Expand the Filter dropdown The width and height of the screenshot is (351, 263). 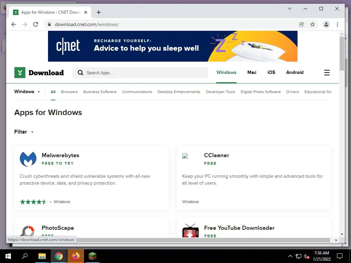24,132
